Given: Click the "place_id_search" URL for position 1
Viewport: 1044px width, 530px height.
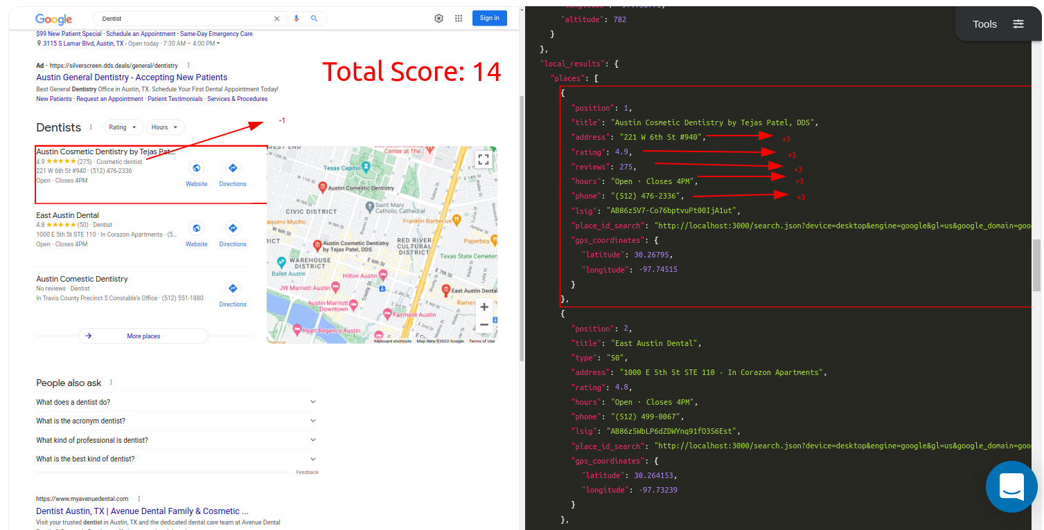Looking at the screenshot, I should 842,226.
